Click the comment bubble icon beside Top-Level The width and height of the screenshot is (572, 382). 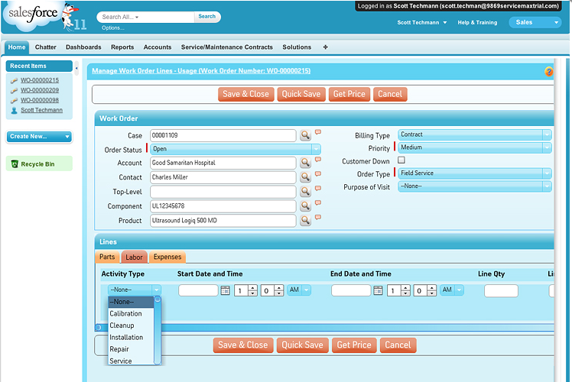click(x=318, y=188)
